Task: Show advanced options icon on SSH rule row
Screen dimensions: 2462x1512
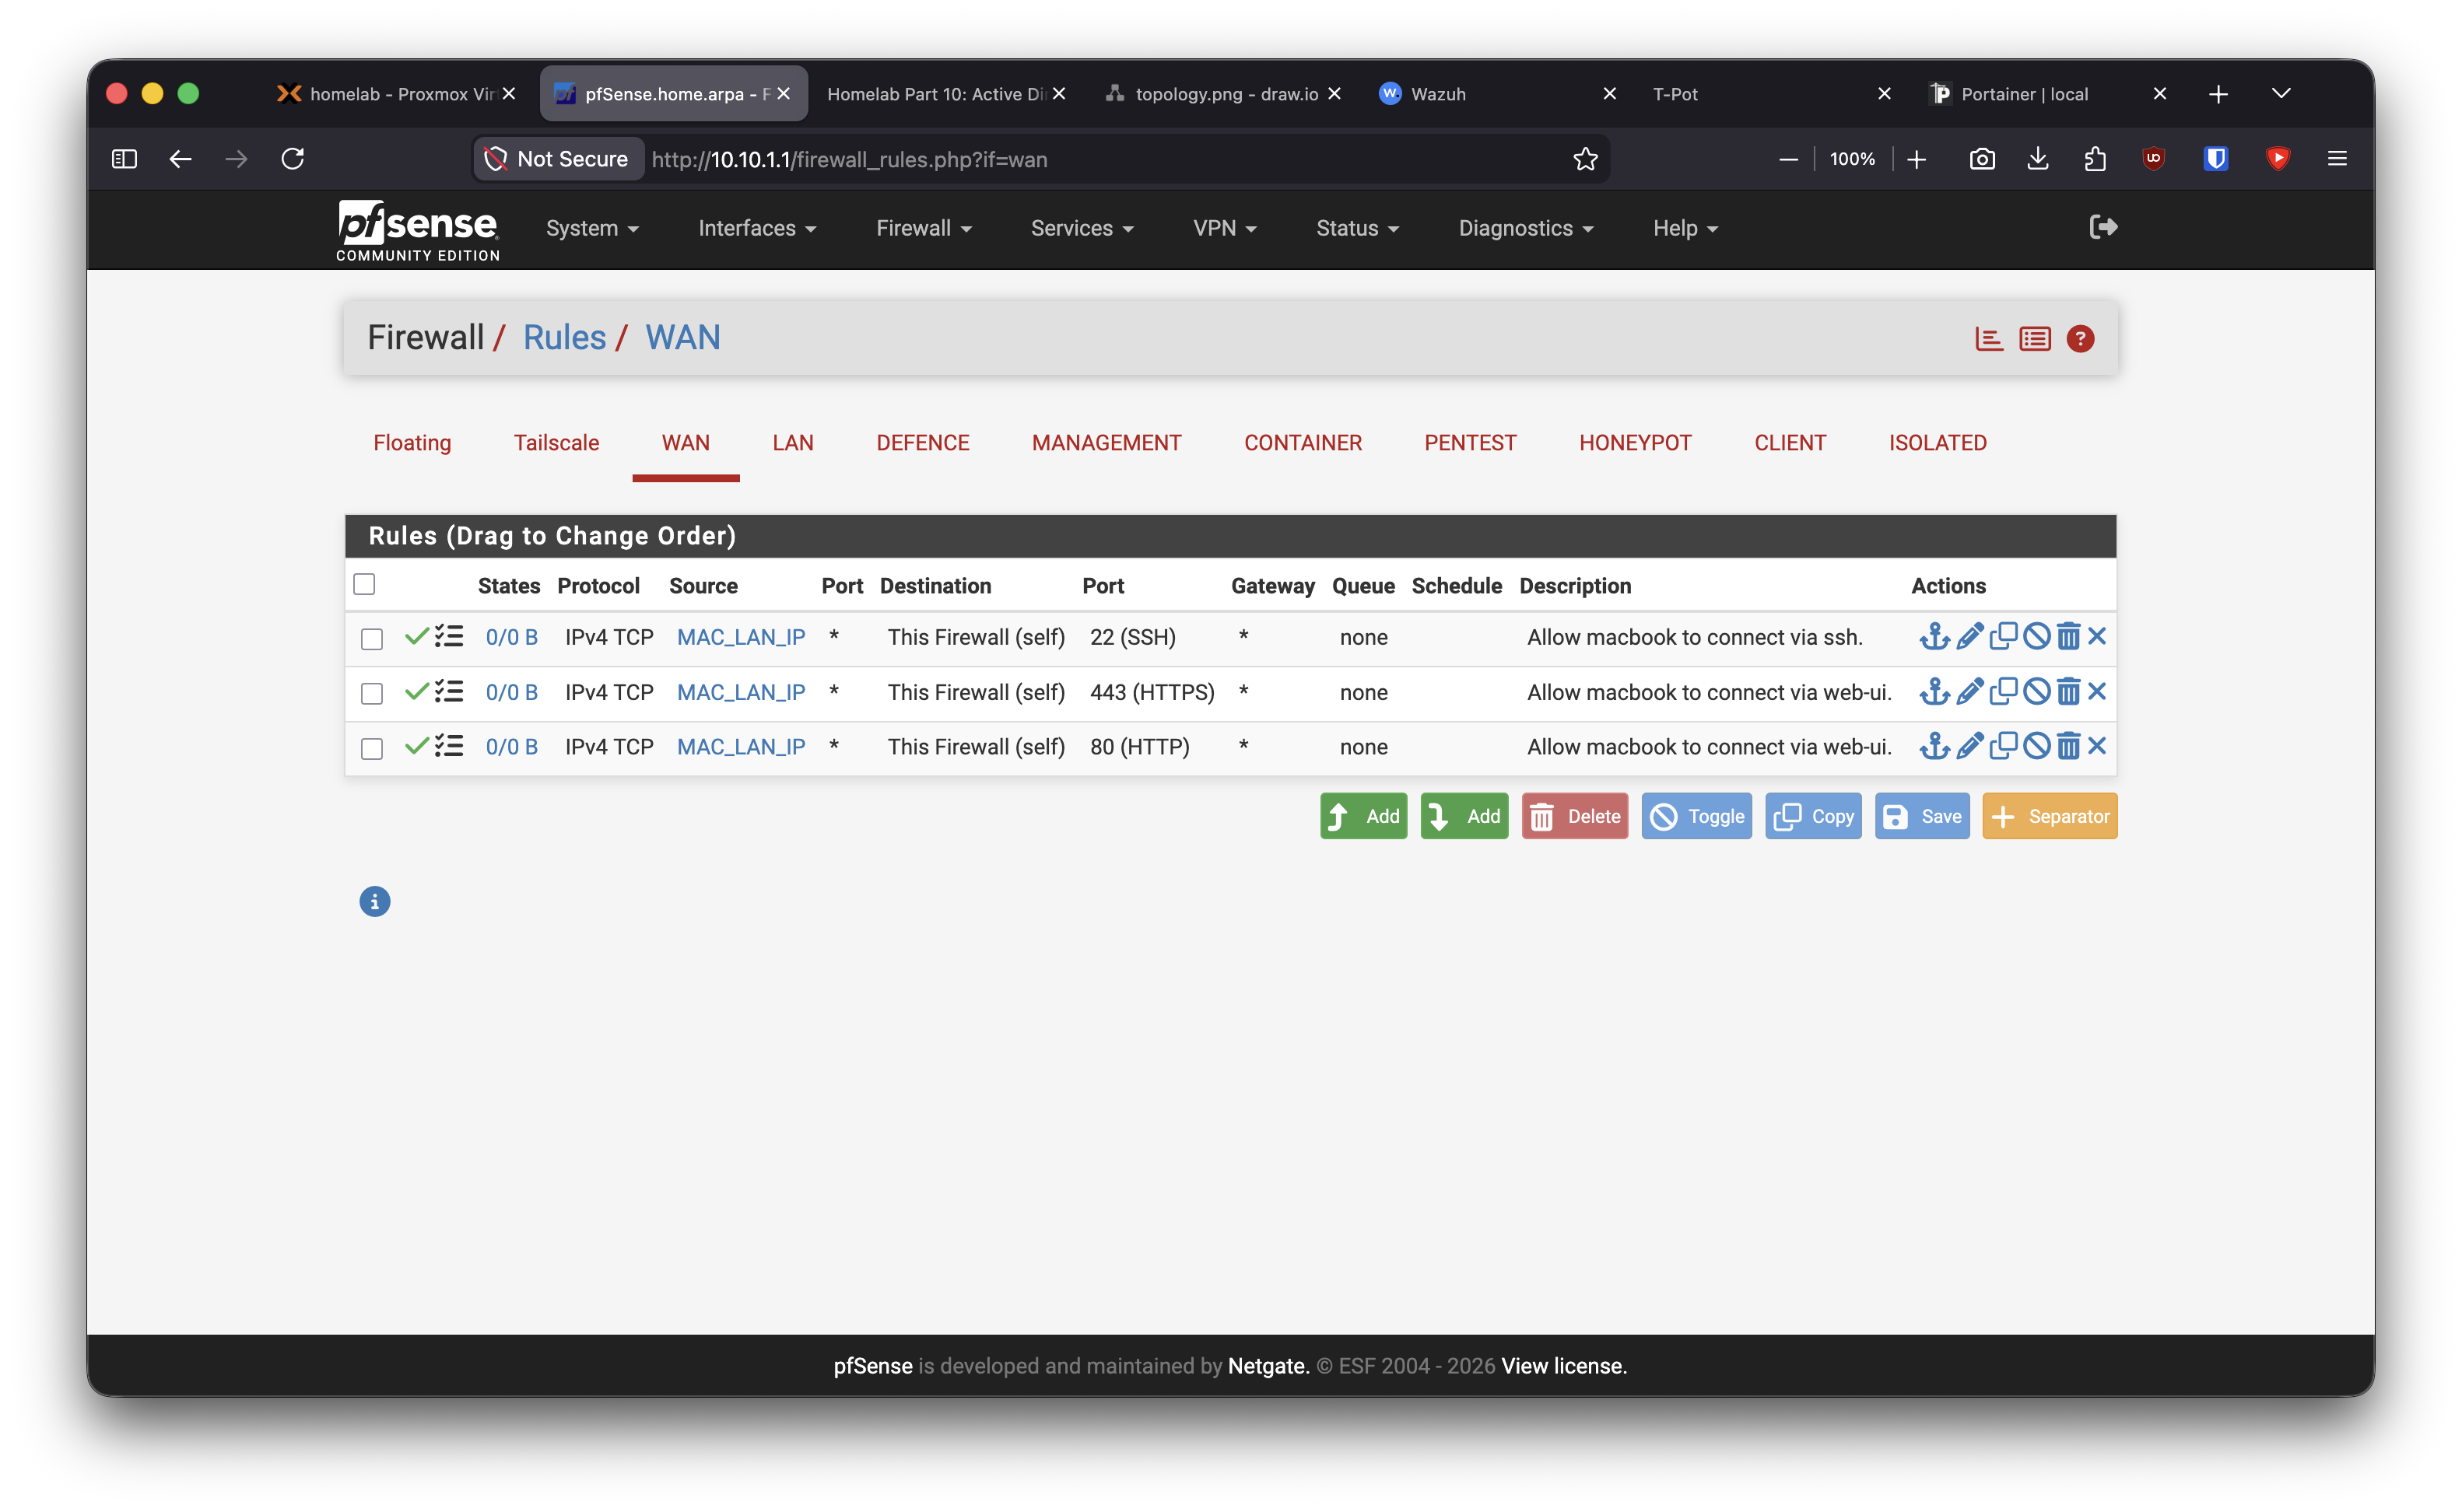Action: [449, 637]
